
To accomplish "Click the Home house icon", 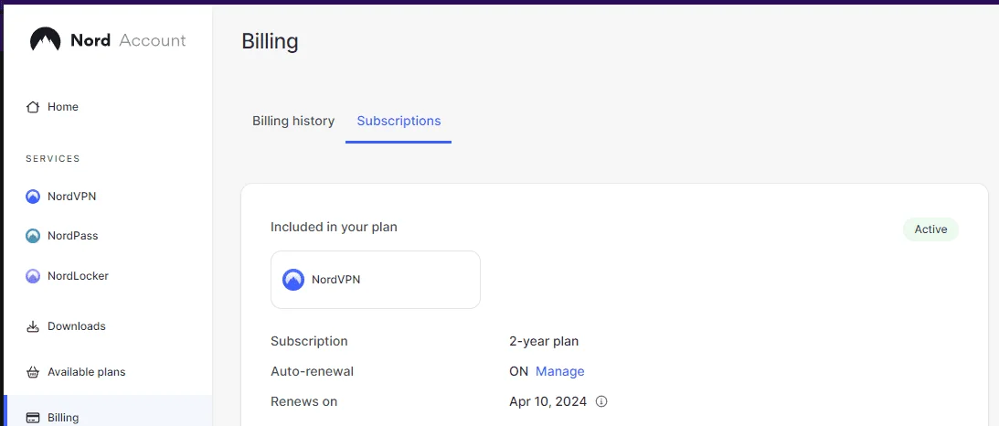I will 33,107.
